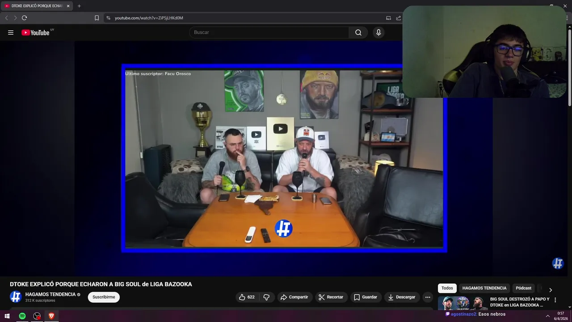Reload the page with the refresh icon
This screenshot has height=322, width=572.
(x=24, y=18)
